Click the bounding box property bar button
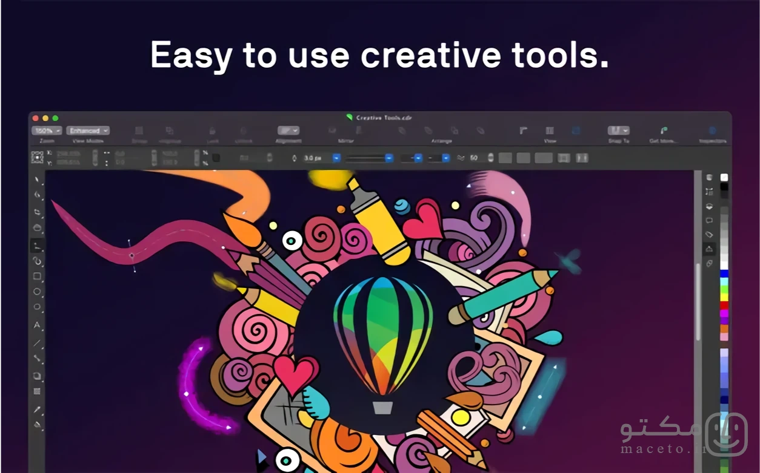 (x=564, y=158)
